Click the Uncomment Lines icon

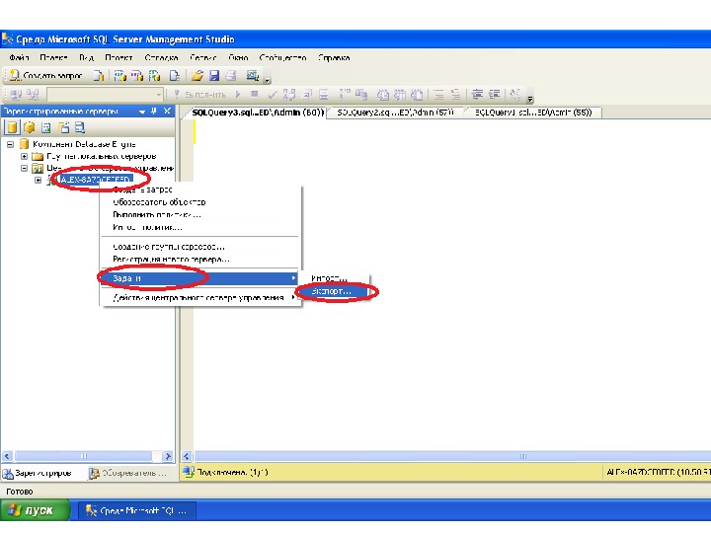pos(455,95)
